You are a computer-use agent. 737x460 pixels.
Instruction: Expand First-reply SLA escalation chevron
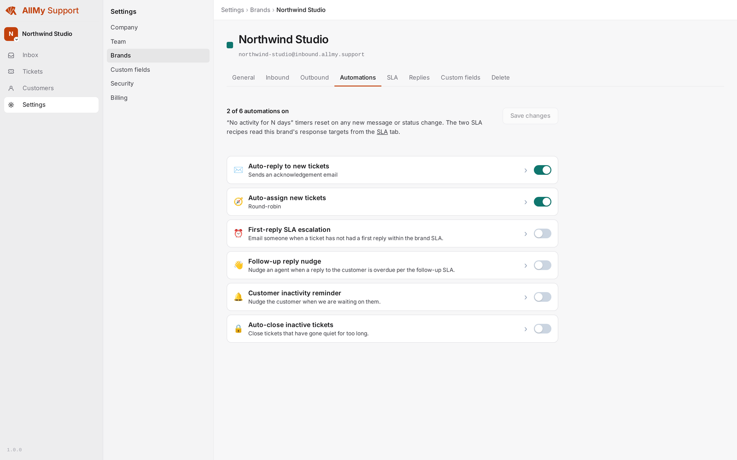click(x=526, y=234)
